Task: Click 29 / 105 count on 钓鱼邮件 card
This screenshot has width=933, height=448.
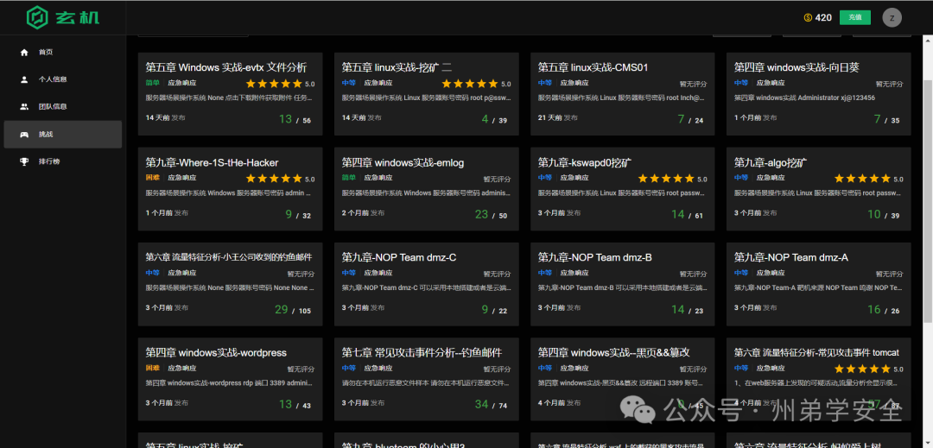Action: pyautogui.click(x=293, y=310)
